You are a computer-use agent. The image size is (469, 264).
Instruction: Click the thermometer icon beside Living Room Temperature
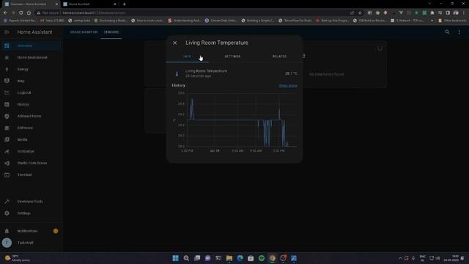177,73
